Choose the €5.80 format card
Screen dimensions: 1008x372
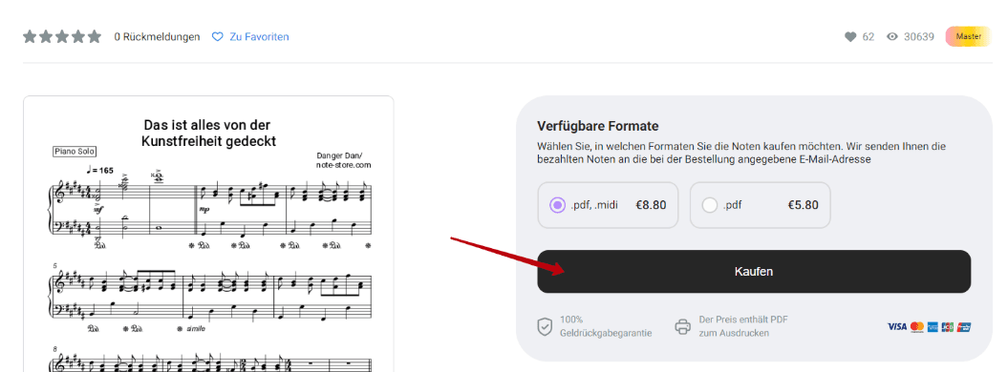point(760,205)
